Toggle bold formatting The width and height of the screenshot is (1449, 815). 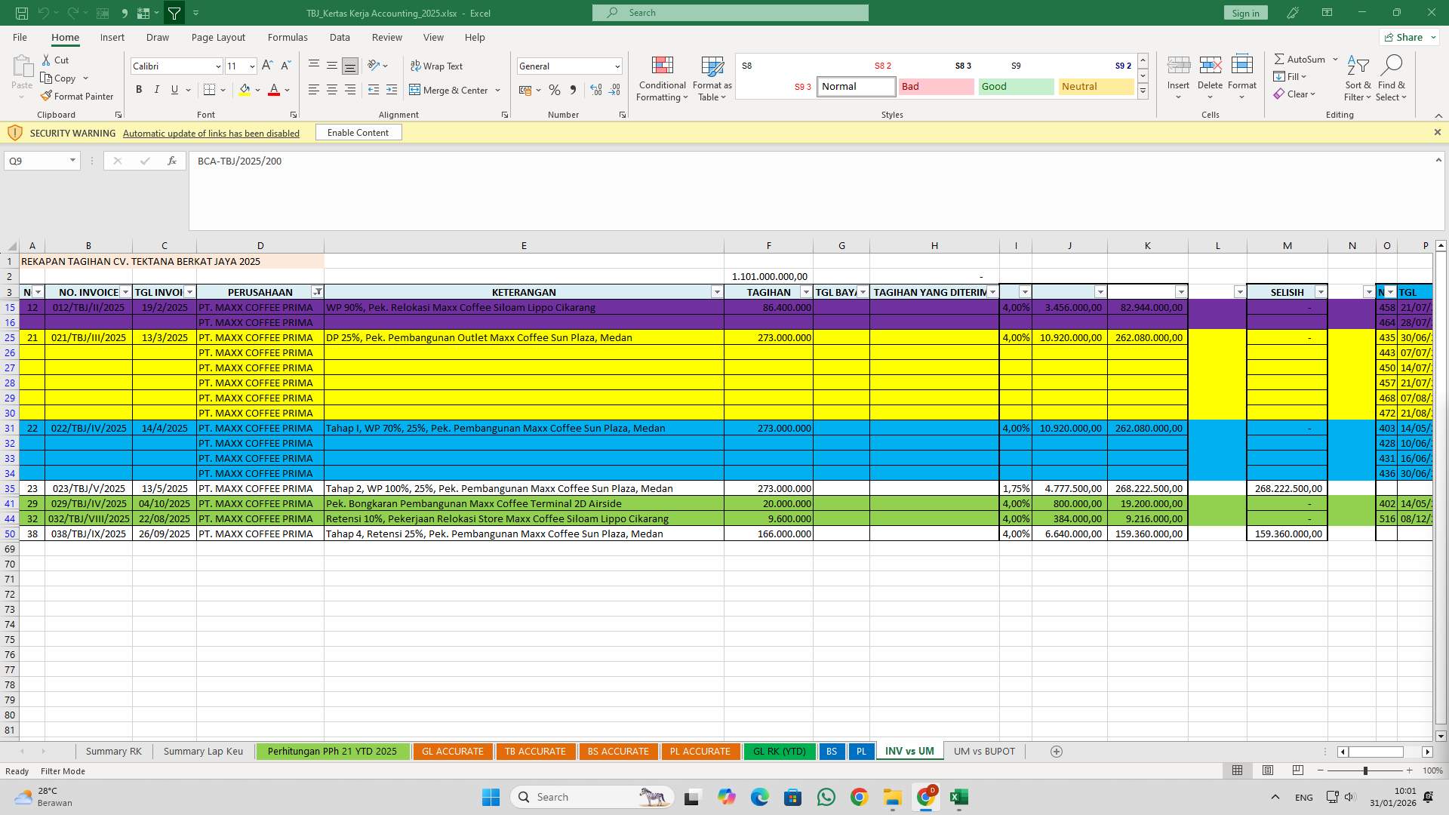pyautogui.click(x=139, y=89)
